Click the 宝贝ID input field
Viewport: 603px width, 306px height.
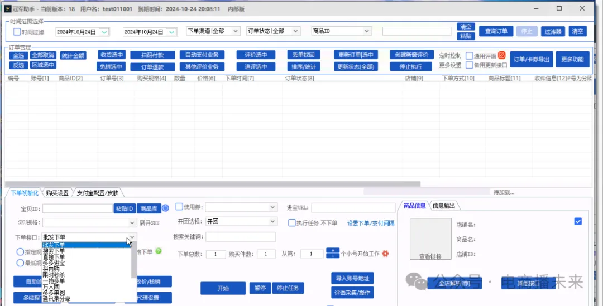(78, 208)
